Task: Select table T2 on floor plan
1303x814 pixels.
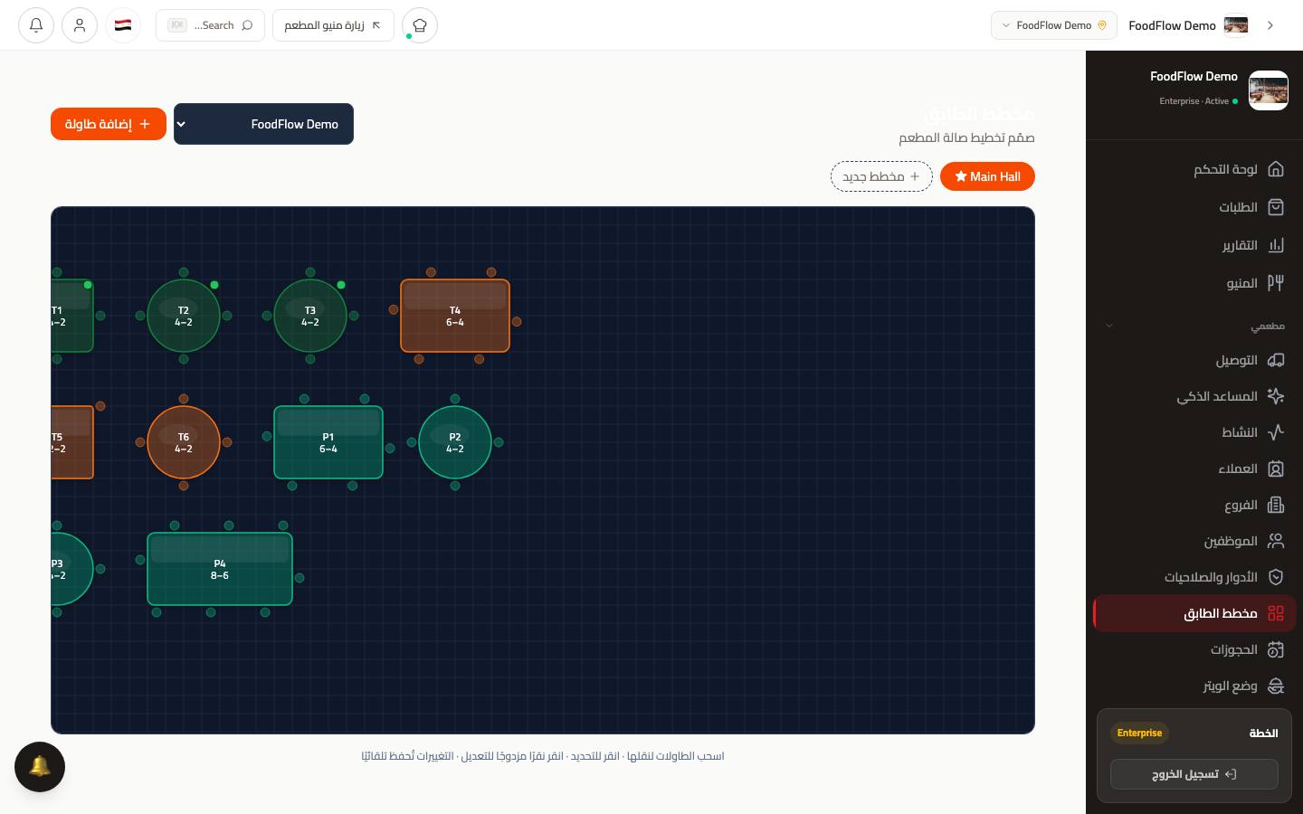Action: point(184,316)
